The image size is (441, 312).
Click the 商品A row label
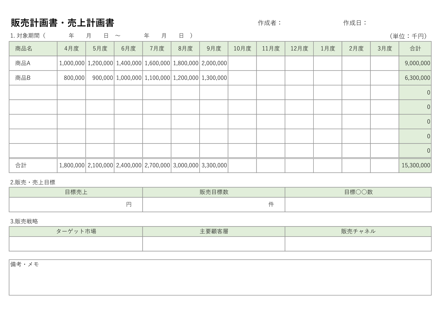click(23, 63)
